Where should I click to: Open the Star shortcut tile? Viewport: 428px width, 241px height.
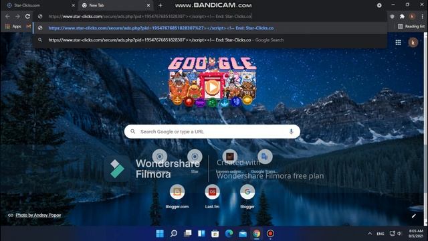point(195,161)
